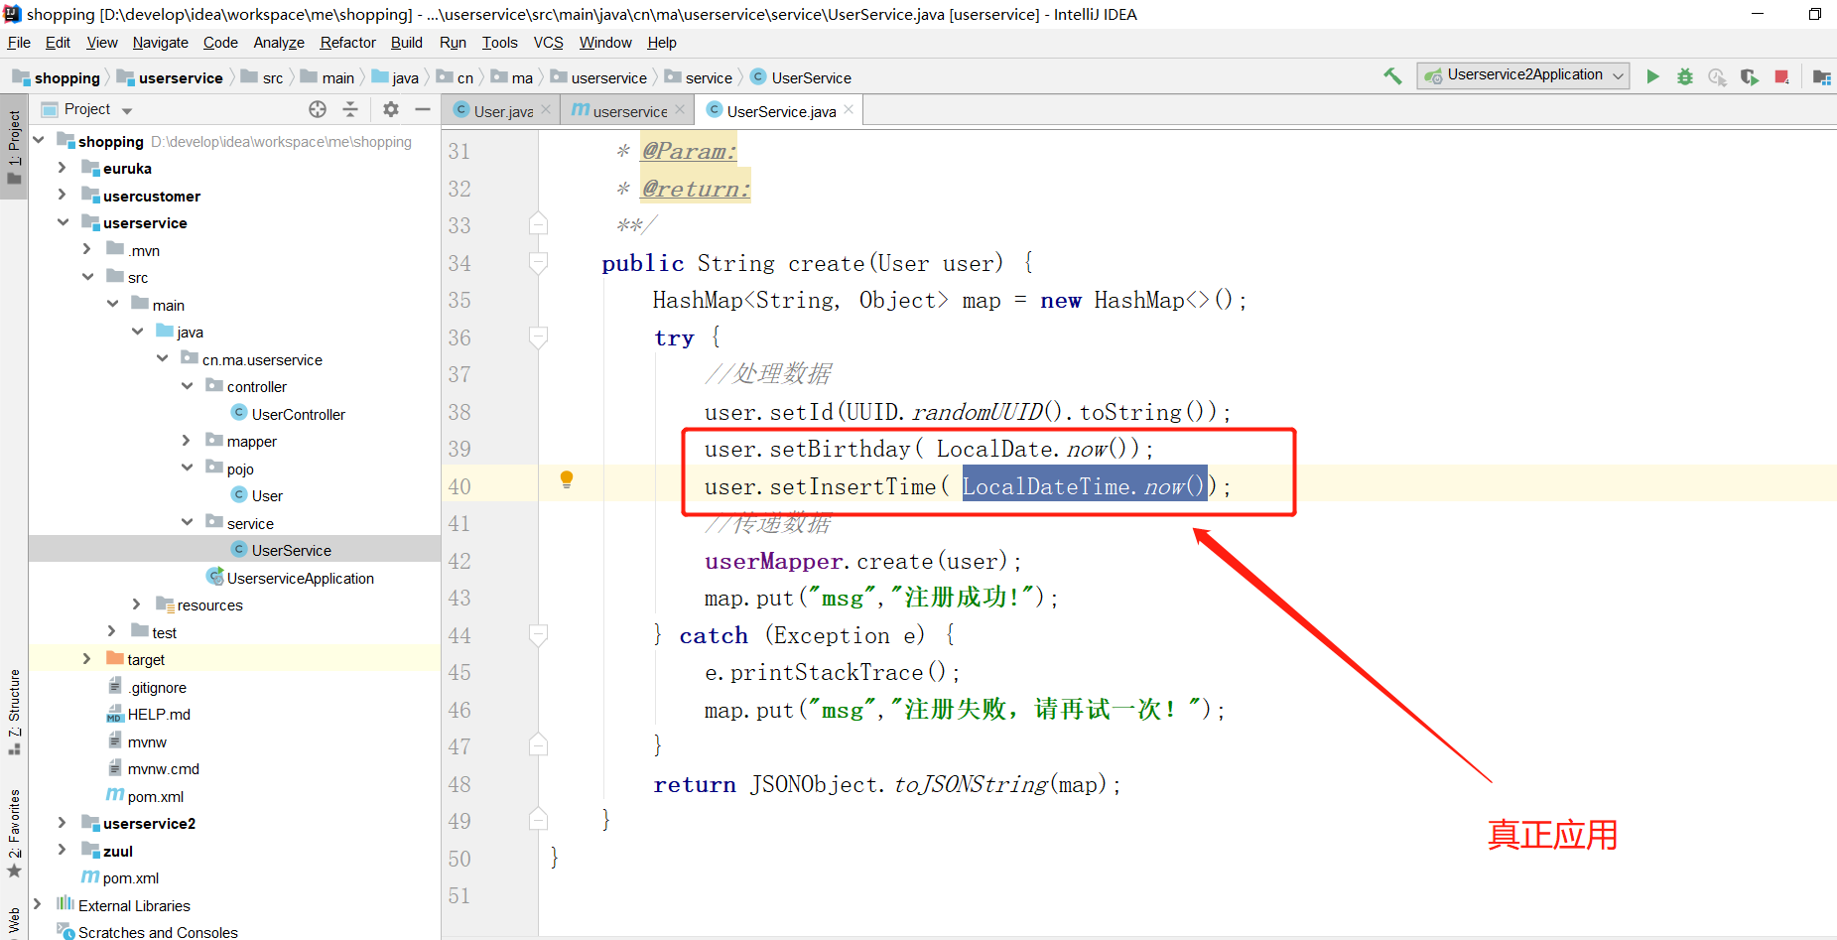Collapse the userservice module
1837x940 pixels.
pyautogui.click(x=62, y=222)
